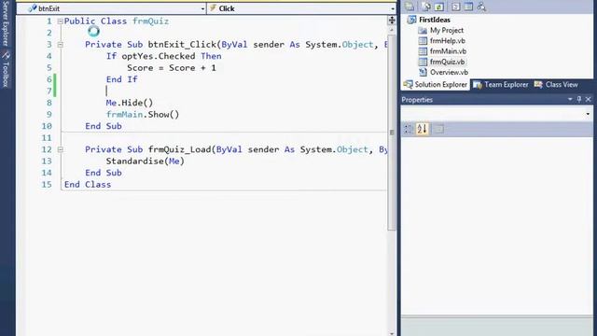
Task: Click the editor scrollbar down arrow
Action: coord(392,333)
